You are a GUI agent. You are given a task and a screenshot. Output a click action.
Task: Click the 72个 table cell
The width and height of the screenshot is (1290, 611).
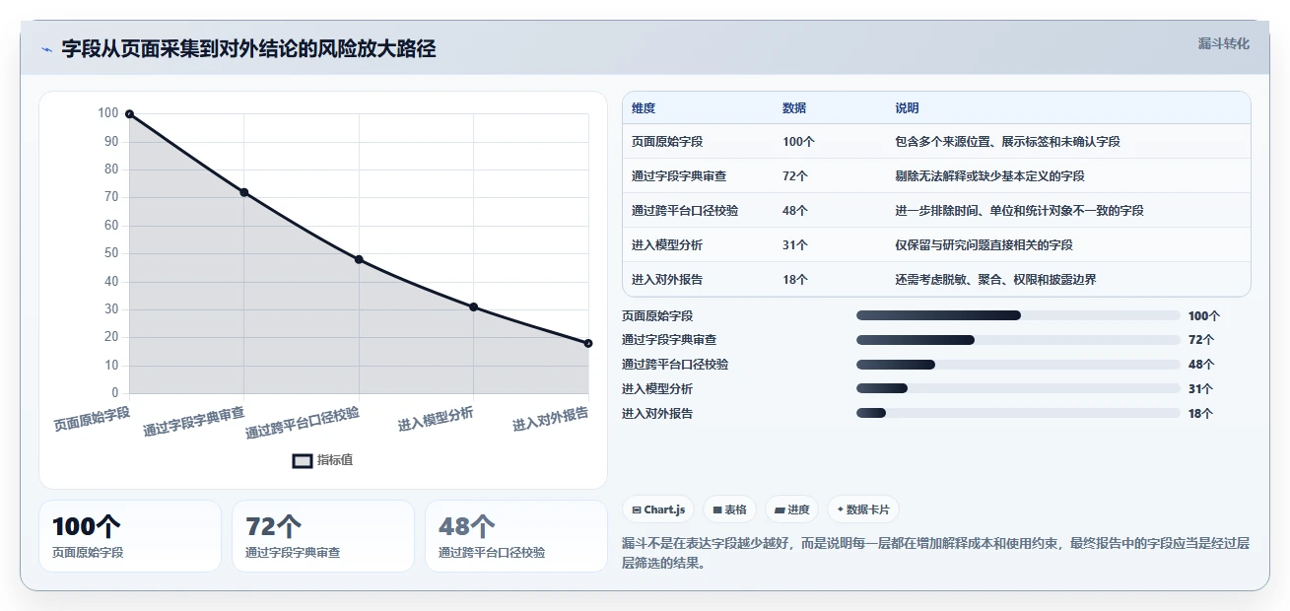[x=795, y=176]
